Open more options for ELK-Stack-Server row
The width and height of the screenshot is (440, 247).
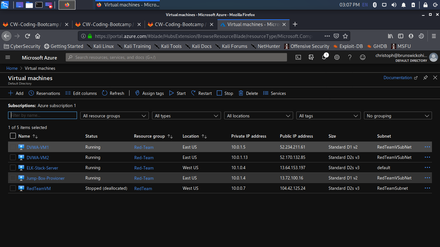[427, 168]
